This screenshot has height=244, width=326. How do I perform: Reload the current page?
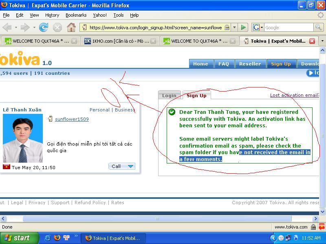pos(44,27)
